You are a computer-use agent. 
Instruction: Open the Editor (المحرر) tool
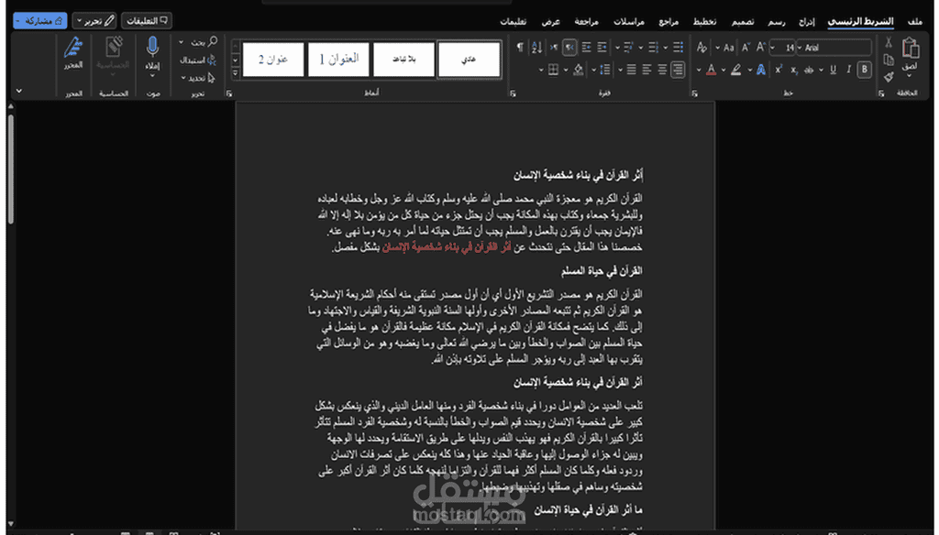[x=73, y=53]
